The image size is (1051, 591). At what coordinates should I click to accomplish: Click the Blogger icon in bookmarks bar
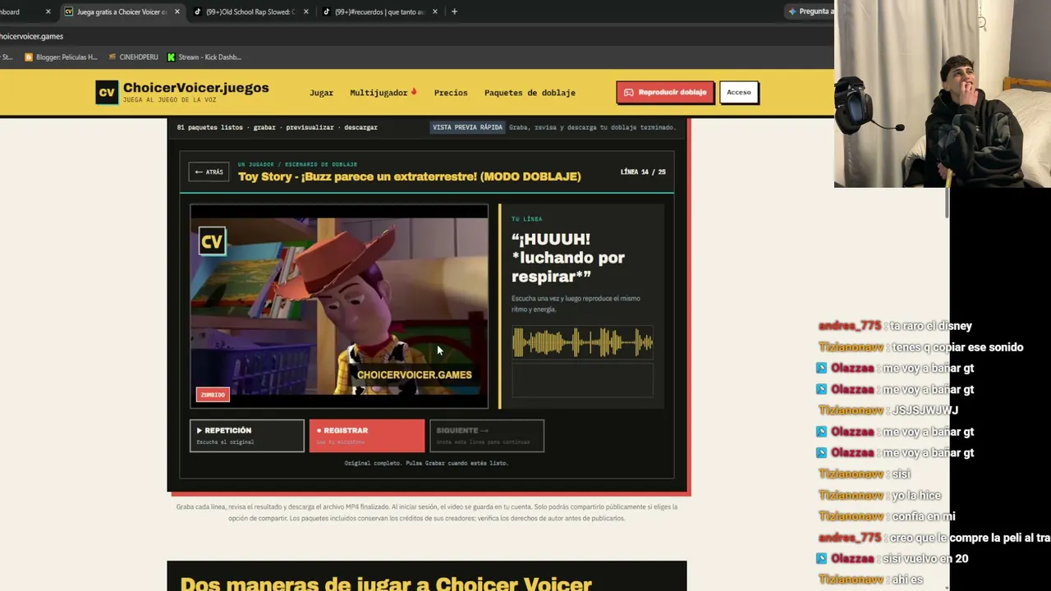29,57
